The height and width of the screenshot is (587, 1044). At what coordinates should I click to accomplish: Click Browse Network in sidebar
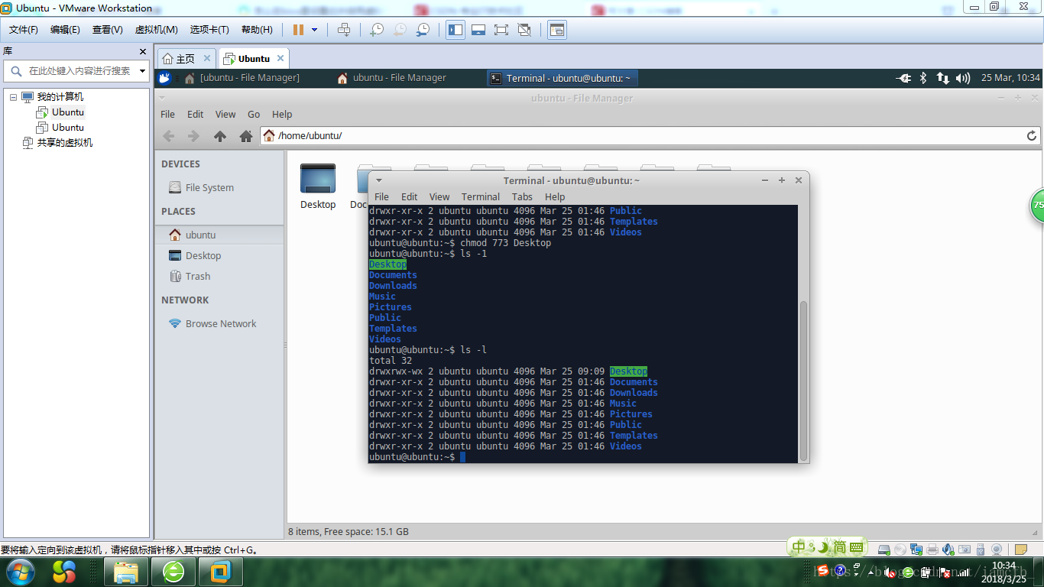[220, 324]
